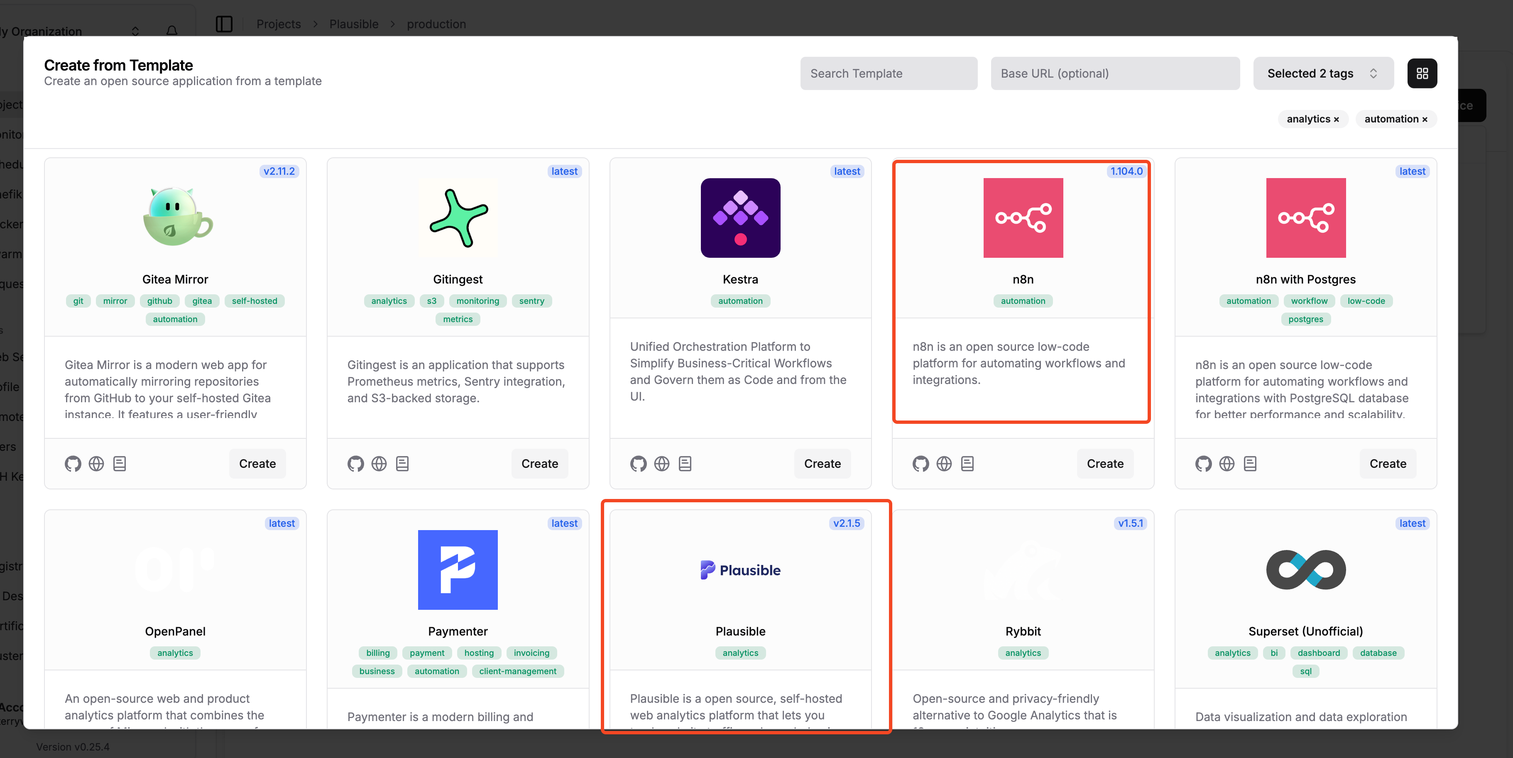Toggle the grid view layout button

[1422, 73]
